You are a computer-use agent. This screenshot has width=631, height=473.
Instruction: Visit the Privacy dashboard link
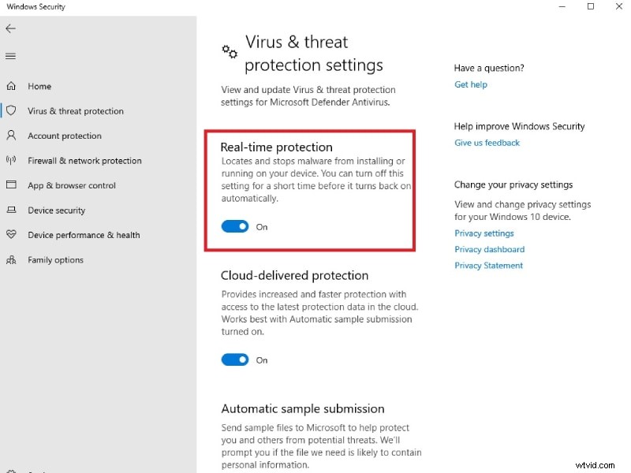tap(489, 249)
